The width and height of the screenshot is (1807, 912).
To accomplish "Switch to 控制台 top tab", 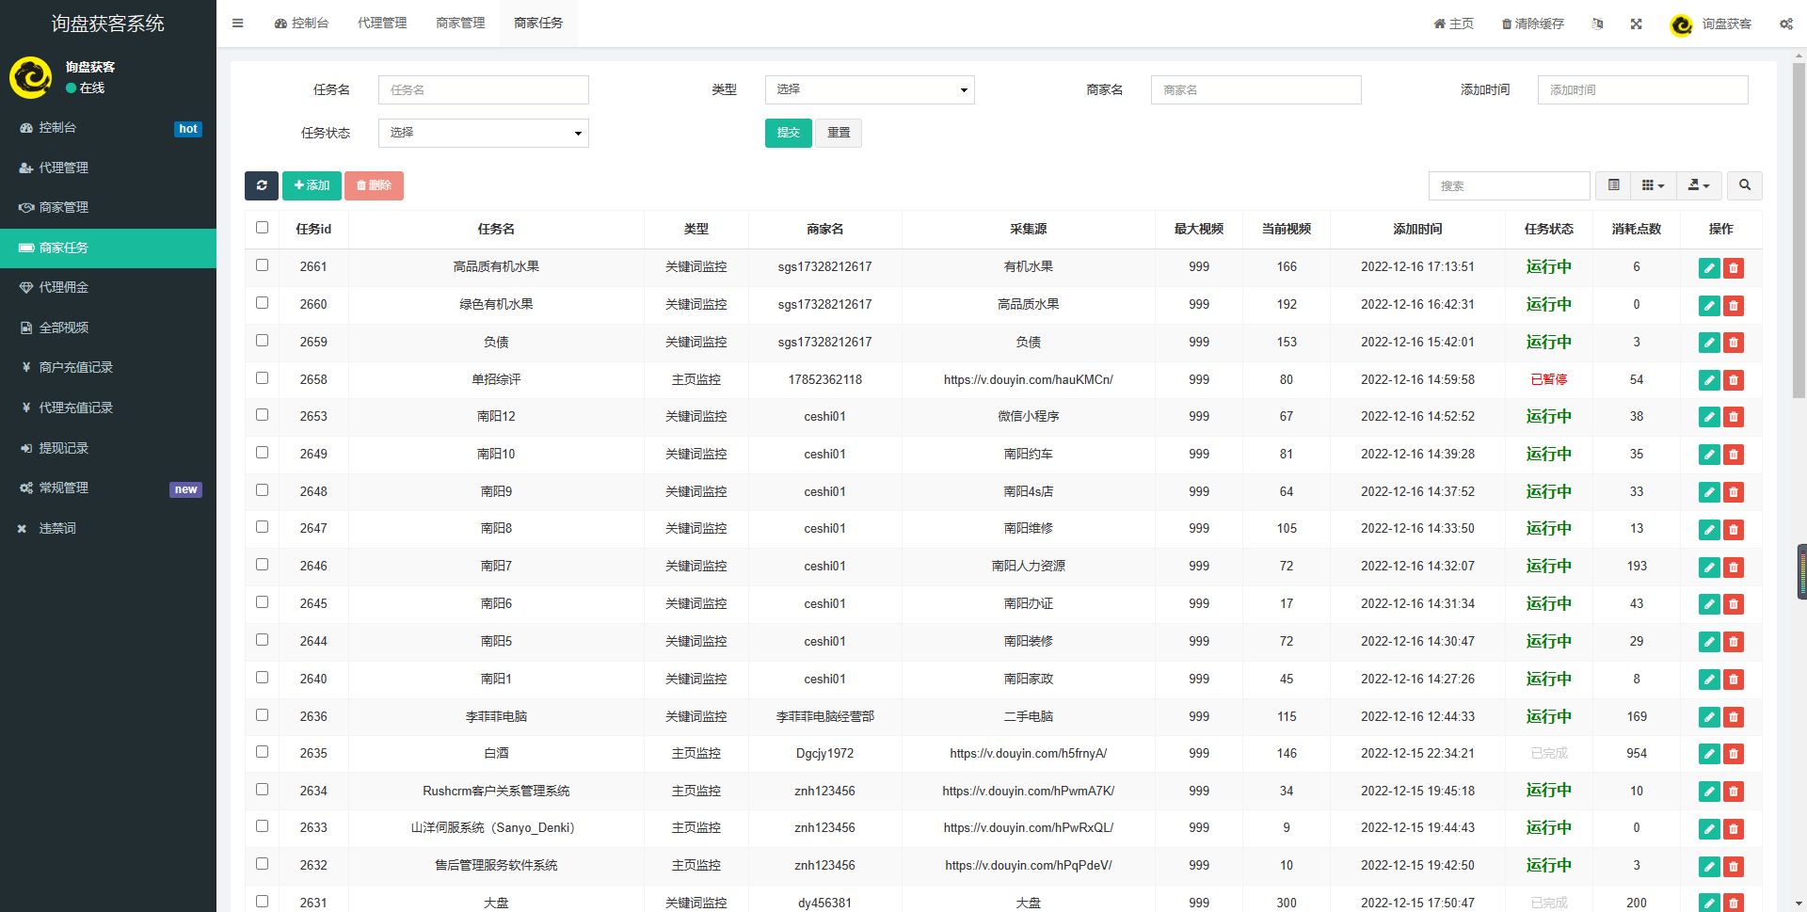I will (301, 24).
